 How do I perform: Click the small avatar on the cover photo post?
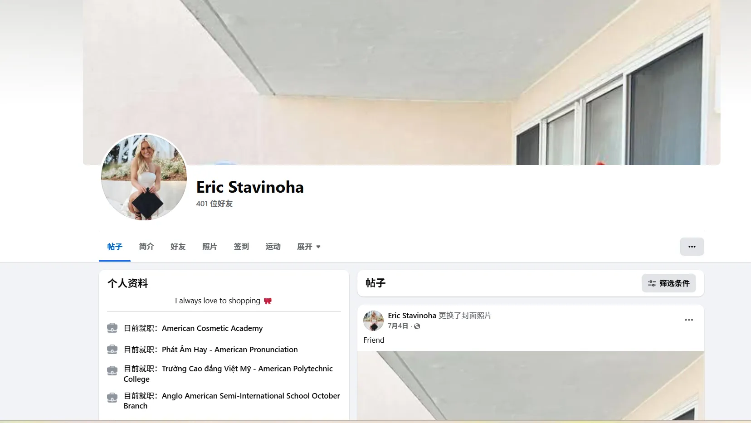coord(373,321)
